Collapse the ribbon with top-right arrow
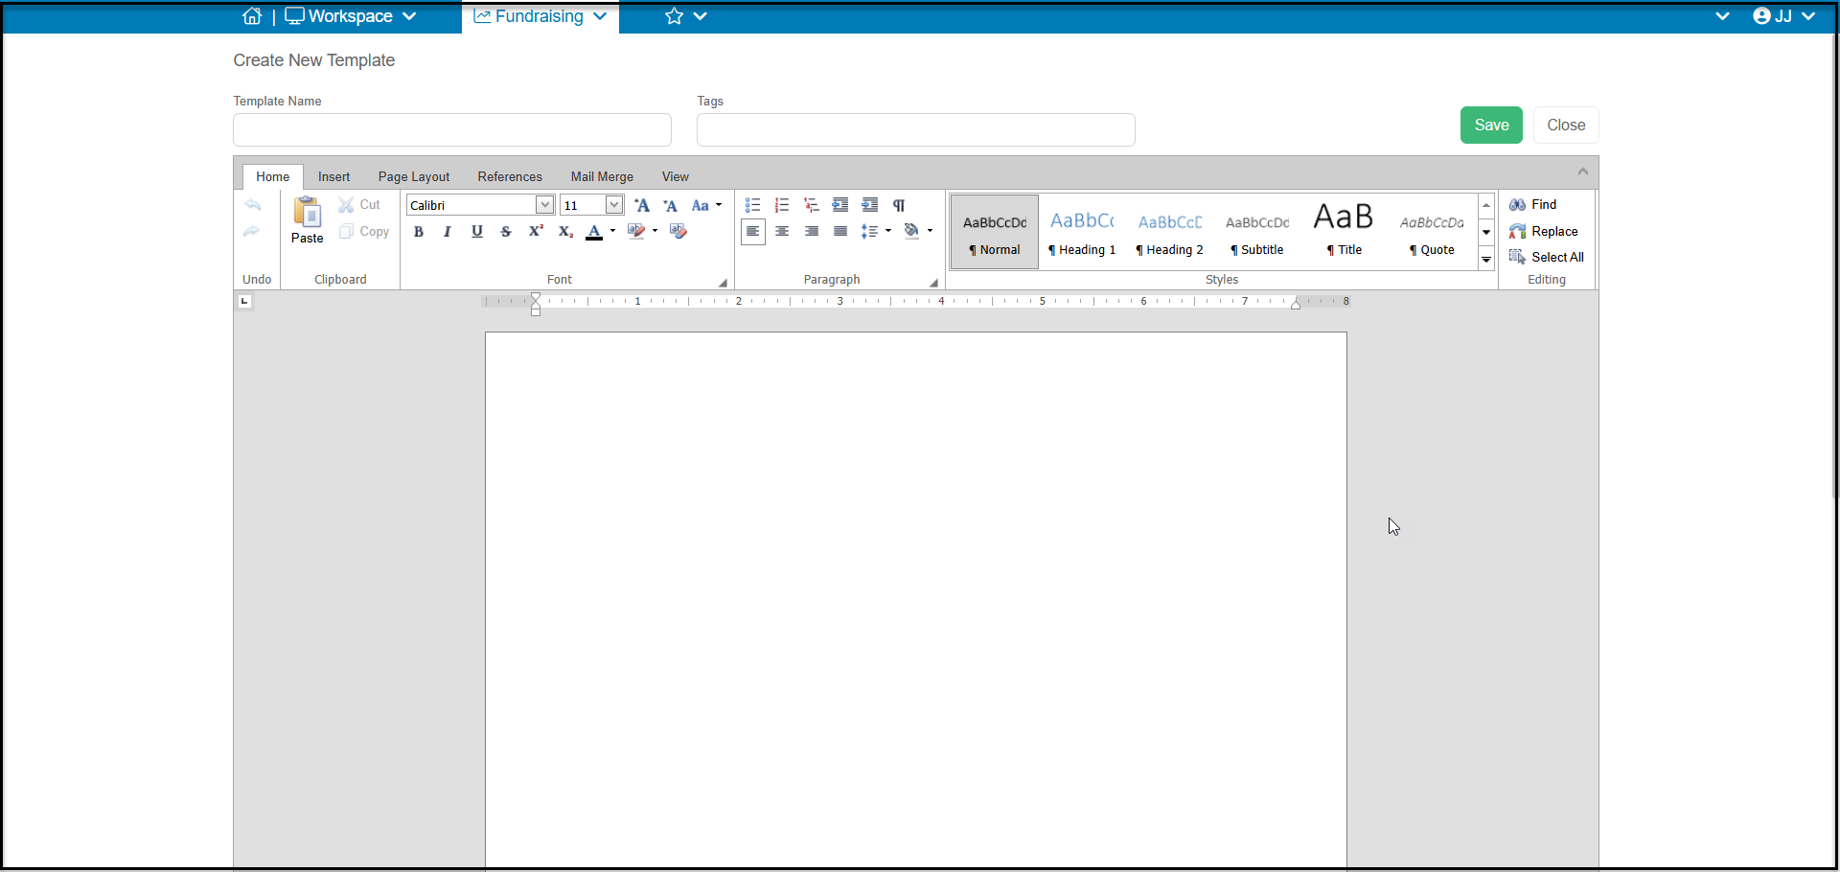Screen dimensions: 1840x872 click(1583, 172)
